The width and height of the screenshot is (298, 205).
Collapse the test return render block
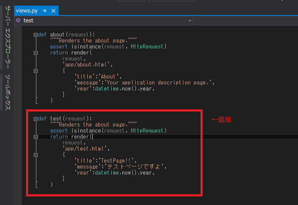[x=35, y=137]
